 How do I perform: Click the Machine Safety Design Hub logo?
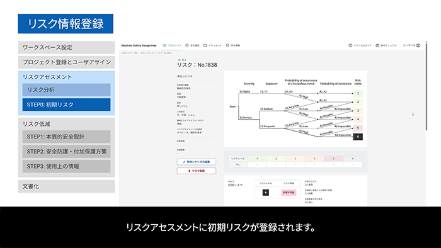(139, 45)
